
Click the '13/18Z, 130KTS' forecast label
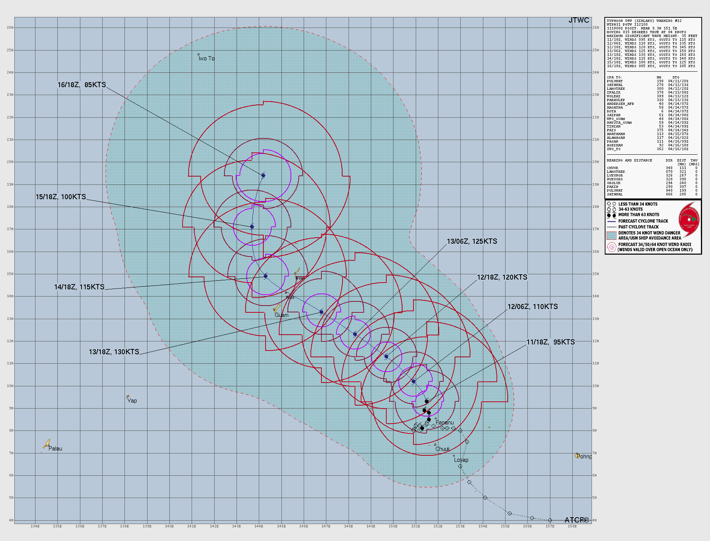(x=114, y=352)
